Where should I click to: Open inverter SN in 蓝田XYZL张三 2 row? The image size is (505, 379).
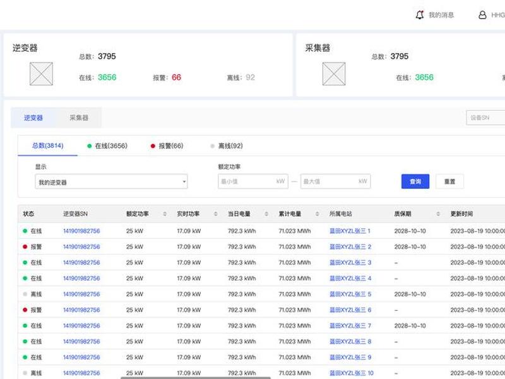[x=81, y=247]
